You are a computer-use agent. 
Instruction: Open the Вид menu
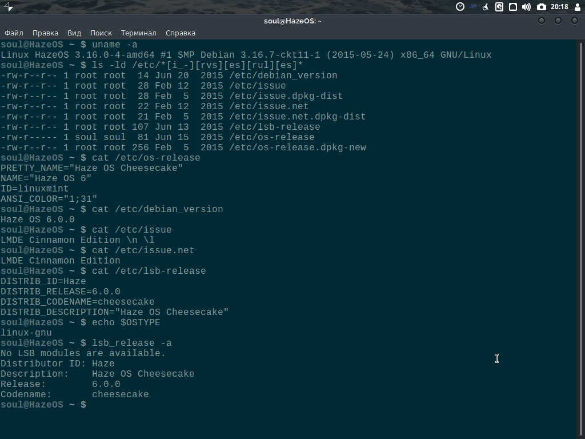74,33
